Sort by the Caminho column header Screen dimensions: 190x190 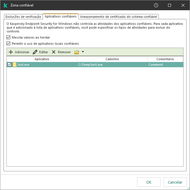(112, 59)
